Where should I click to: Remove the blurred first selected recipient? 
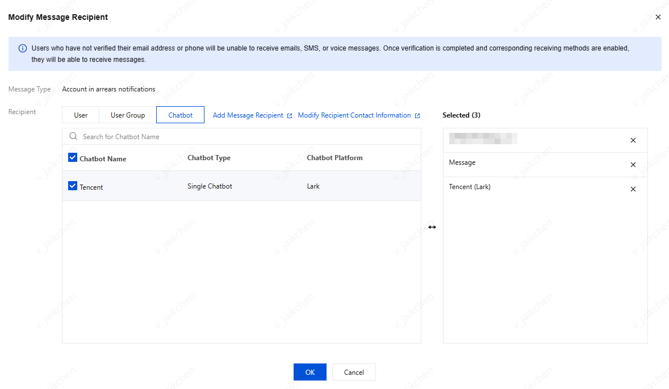pyautogui.click(x=633, y=140)
